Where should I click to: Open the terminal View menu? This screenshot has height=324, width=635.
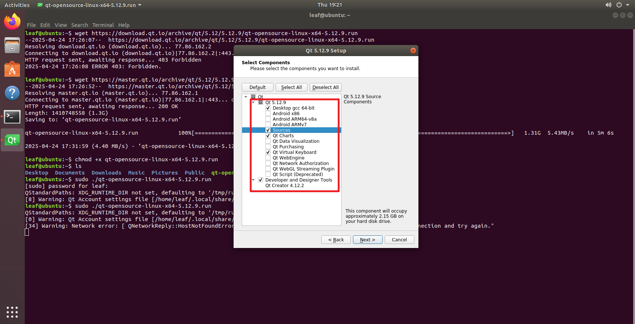click(x=61, y=25)
